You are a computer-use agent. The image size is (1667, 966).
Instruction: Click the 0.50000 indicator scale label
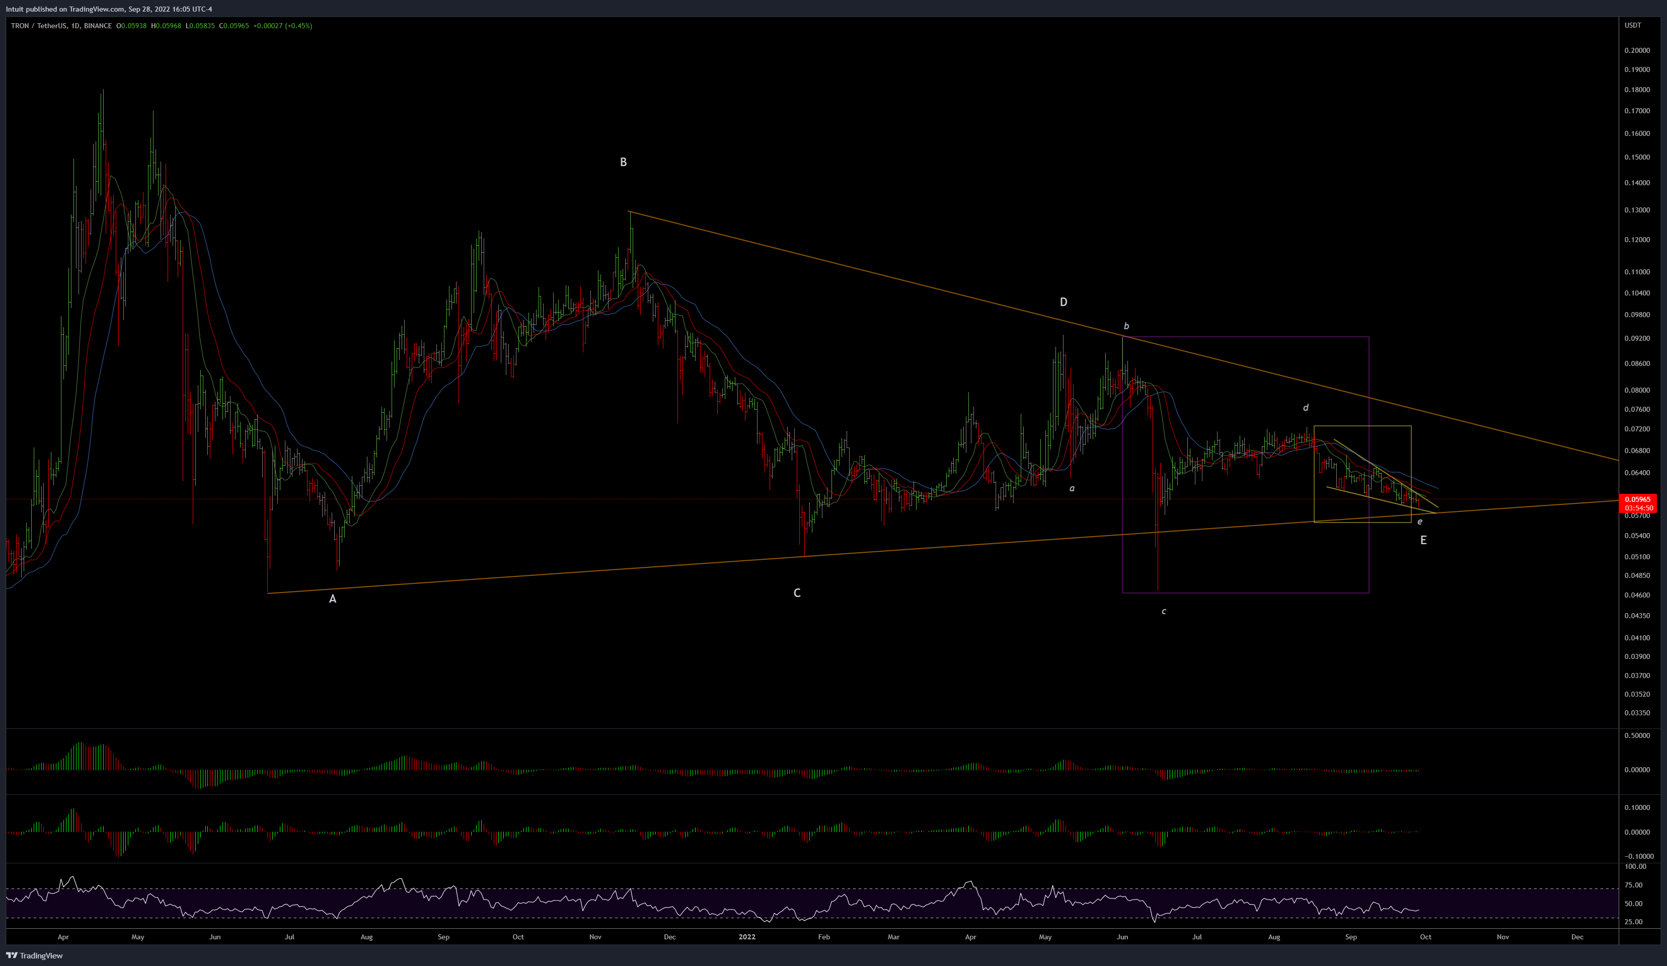click(1637, 736)
